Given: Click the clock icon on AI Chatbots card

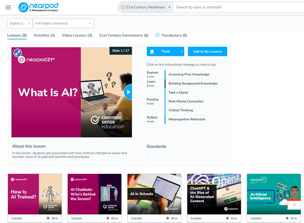Looking at the screenshot, I should tap(108, 218).
